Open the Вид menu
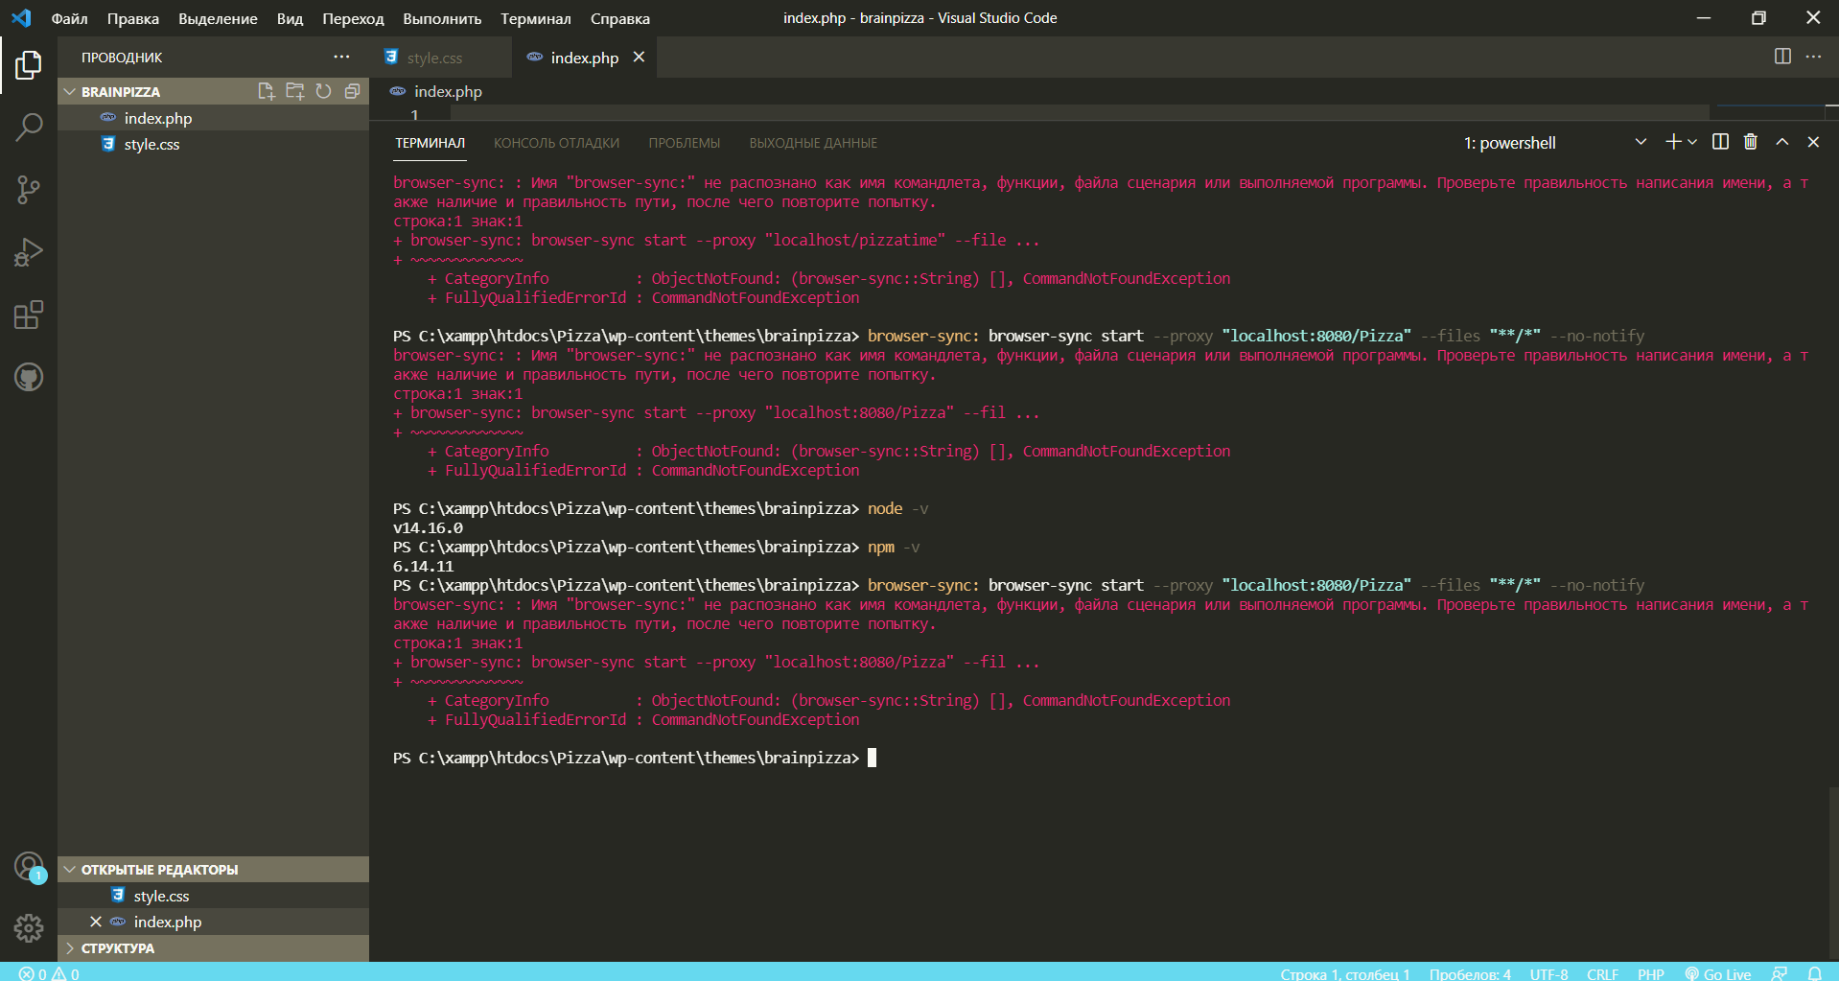 [290, 18]
